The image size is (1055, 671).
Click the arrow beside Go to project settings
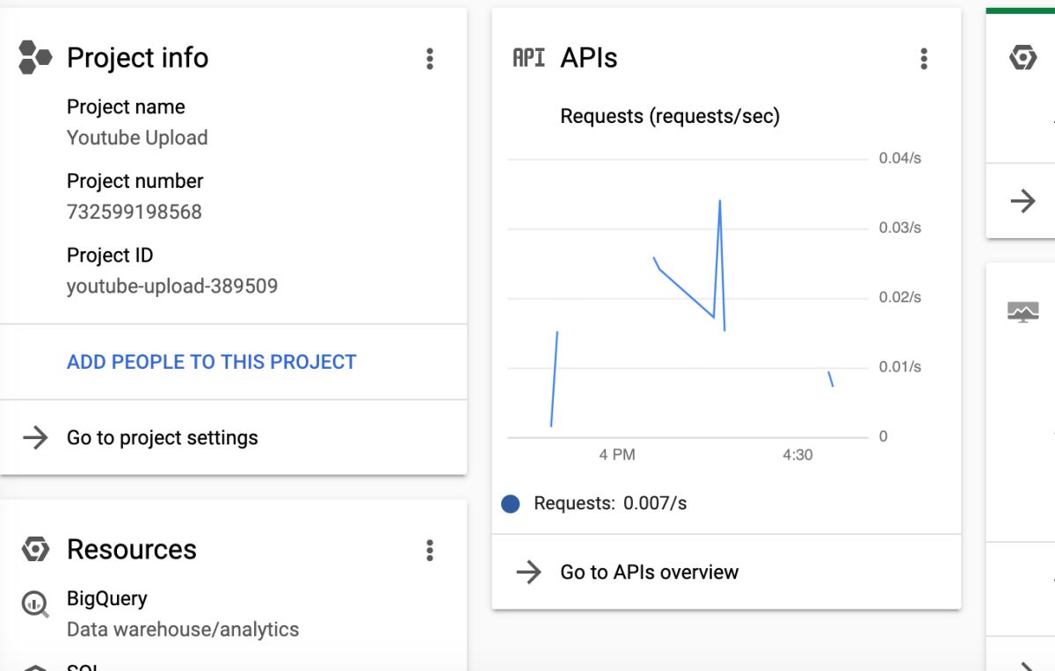coord(35,437)
